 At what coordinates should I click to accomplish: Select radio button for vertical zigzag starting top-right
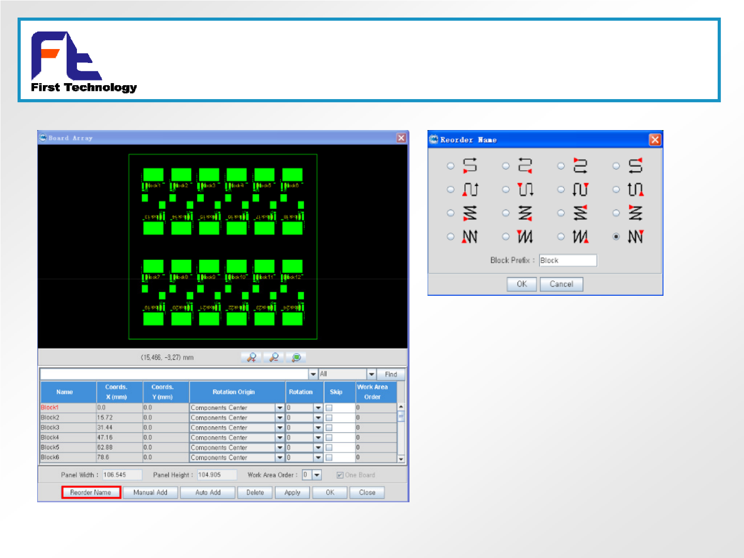click(616, 236)
